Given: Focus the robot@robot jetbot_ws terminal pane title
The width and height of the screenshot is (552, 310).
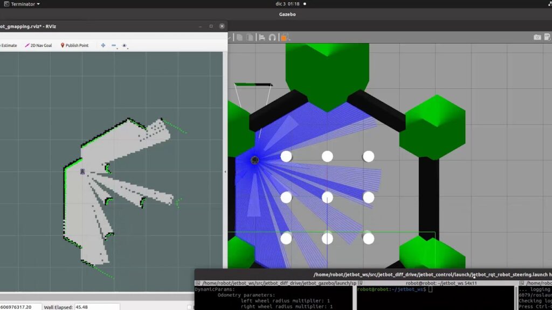Looking at the screenshot, I should (x=435, y=283).
